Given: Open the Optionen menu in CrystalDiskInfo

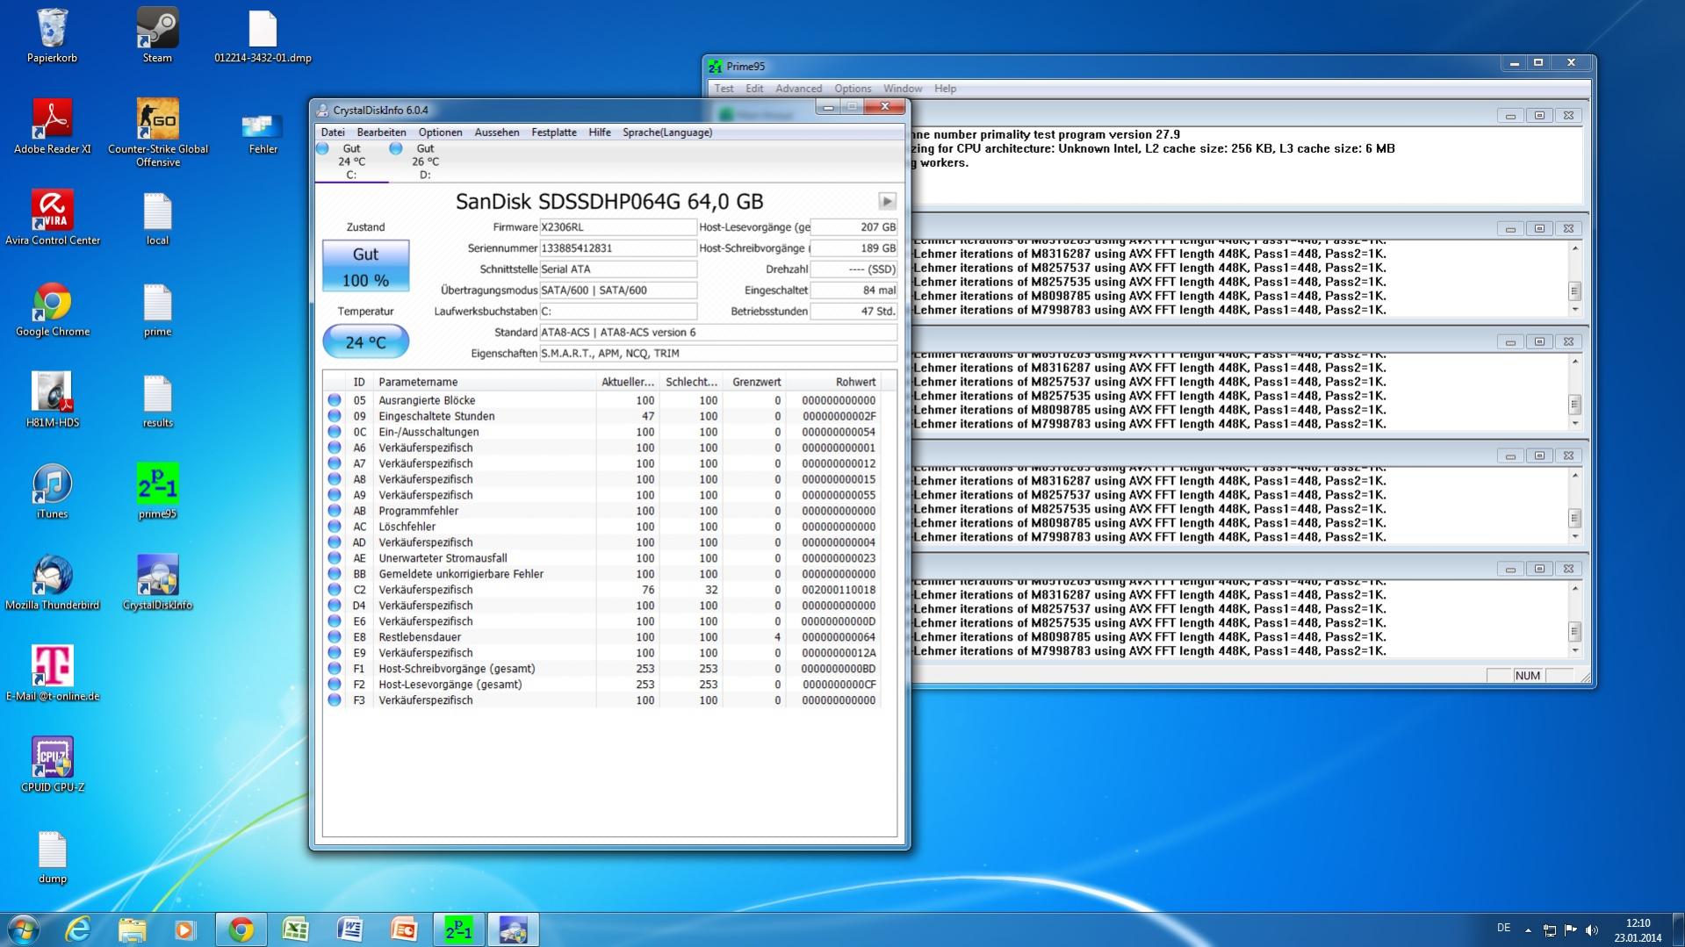Looking at the screenshot, I should (440, 133).
